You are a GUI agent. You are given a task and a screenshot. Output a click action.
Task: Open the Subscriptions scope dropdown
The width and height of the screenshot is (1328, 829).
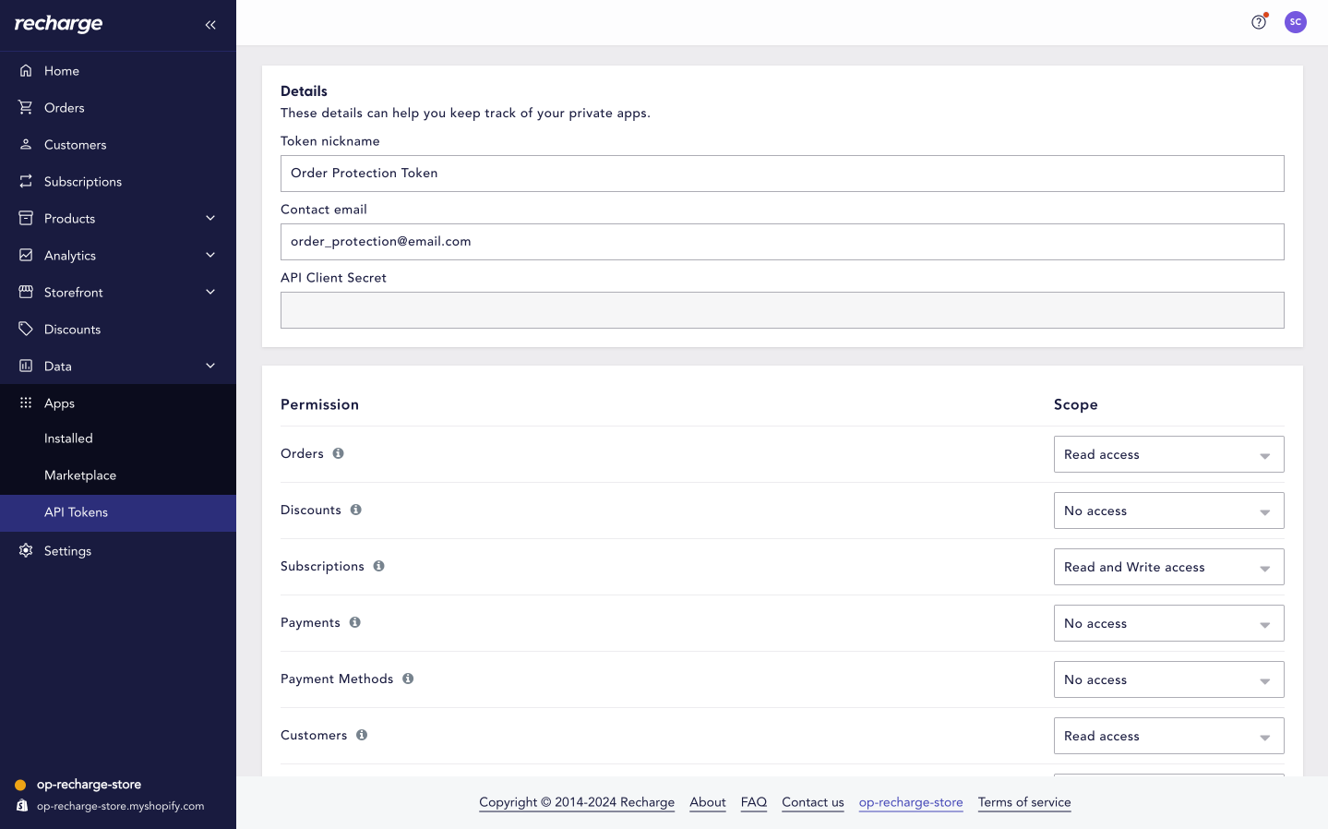(1168, 567)
